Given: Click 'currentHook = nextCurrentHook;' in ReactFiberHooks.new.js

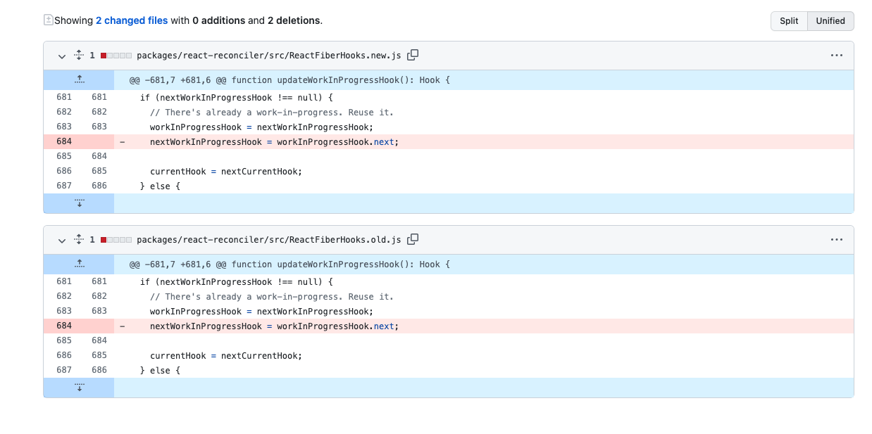Looking at the screenshot, I should tap(226, 171).
